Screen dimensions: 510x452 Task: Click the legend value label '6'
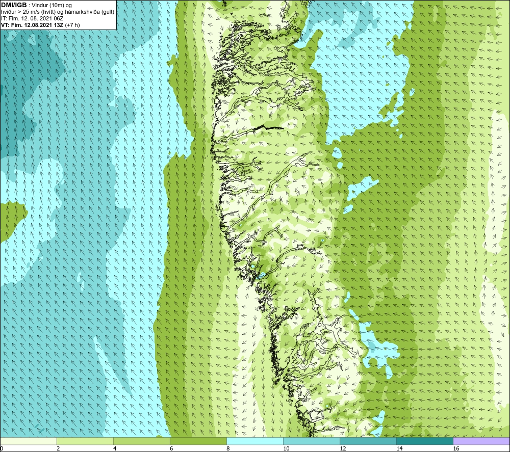click(x=171, y=448)
